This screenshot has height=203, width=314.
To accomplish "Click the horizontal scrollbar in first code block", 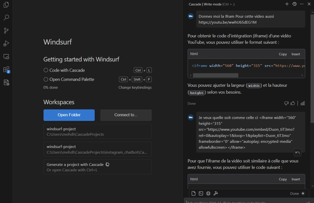I will [215, 75].
